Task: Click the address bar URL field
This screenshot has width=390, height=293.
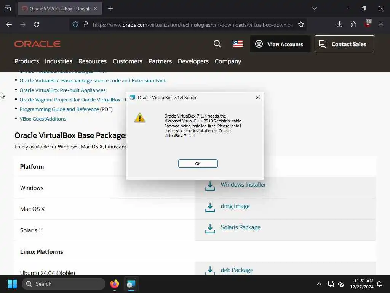Action: click(193, 25)
